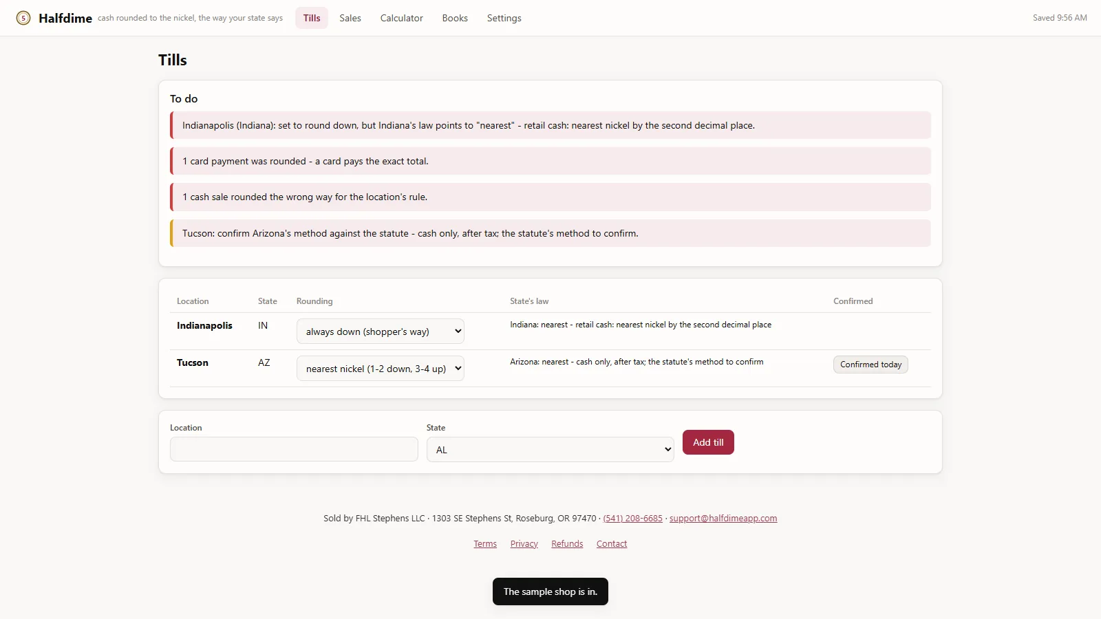This screenshot has height=619, width=1101.
Task: Click the Halfdime brand name
Action: (x=65, y=19)
